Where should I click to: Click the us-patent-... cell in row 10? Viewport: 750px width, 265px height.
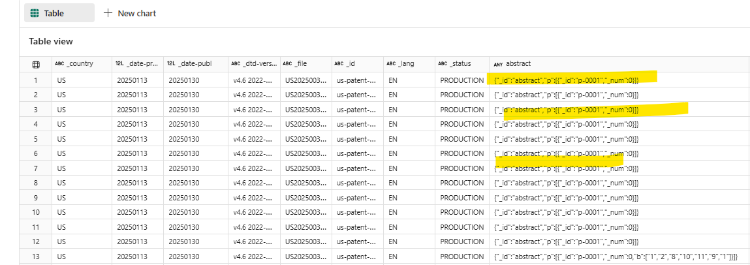[357, 212]
